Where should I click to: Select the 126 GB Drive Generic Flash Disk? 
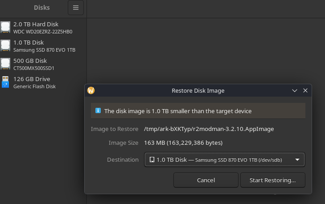(x=43, y=82)
